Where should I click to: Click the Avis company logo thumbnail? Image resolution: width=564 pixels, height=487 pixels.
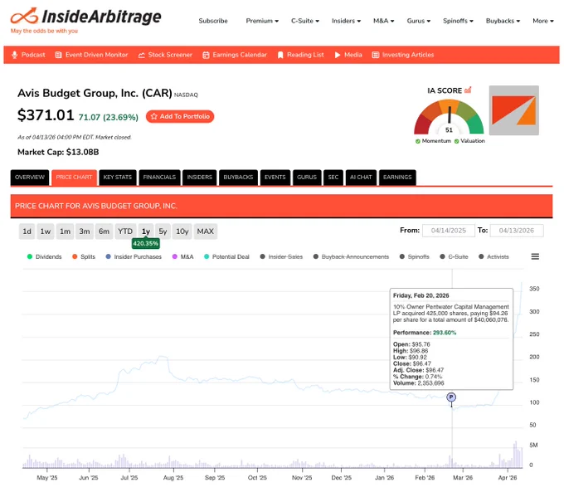click(513, 110)
